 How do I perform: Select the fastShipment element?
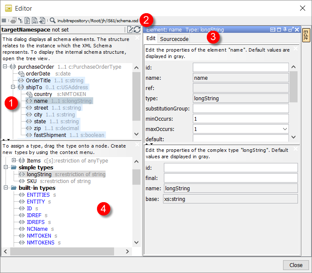pos(66,135)
